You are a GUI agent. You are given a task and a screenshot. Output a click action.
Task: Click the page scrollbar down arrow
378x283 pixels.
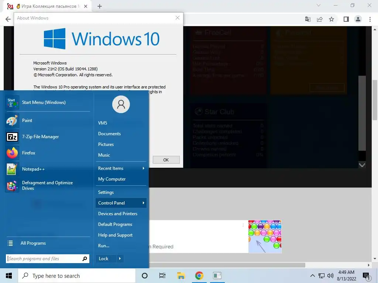click(375, 259)
